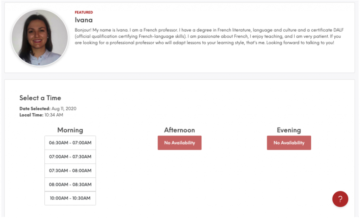Click the Select a Time heading
The image size is (360, 220).
pyautogui.click(x=40, y=98)
